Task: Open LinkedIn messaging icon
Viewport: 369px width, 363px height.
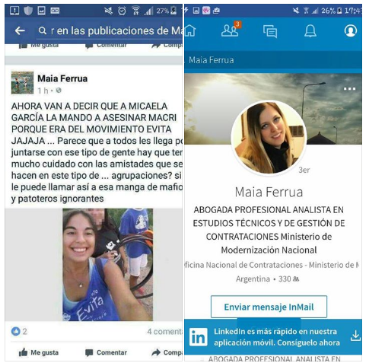Action: point(270,31)
